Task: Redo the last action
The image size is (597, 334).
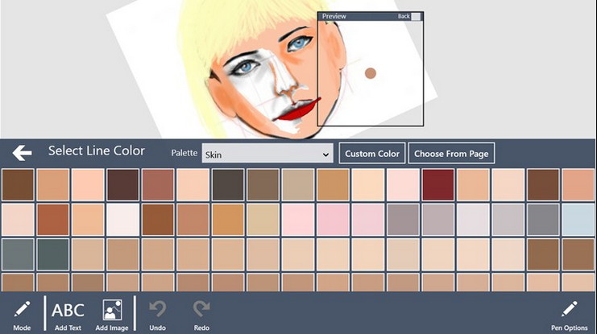Action: pyautogui.click(x=201, y=315)
